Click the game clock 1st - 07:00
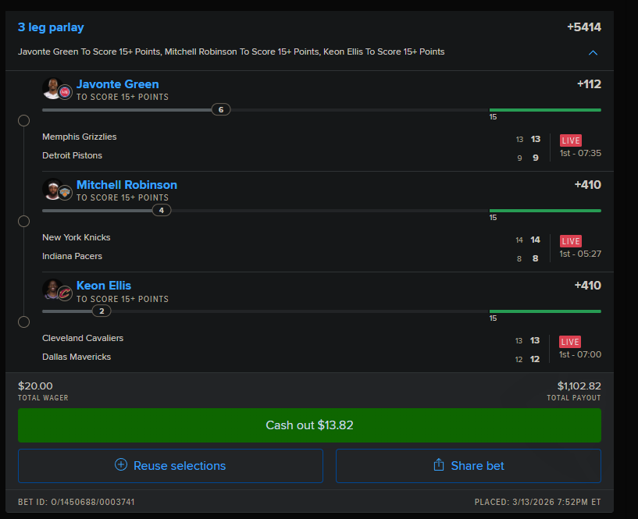 pos(580,354)
